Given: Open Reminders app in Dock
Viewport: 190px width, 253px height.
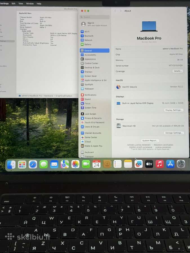Looking at the screenshot, I should point(117,164).
